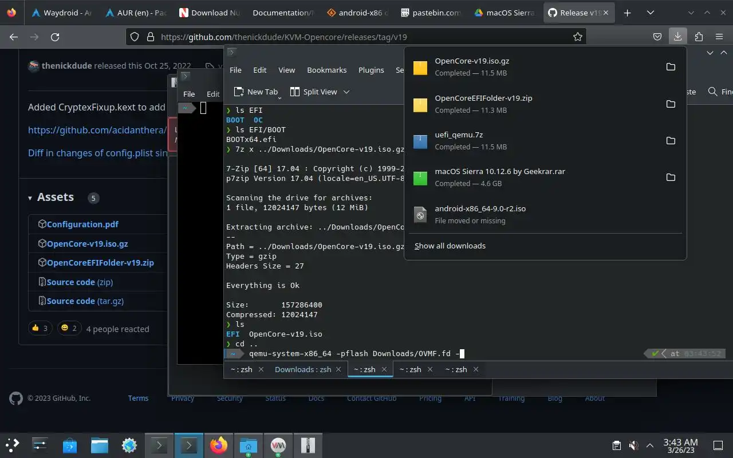Screen dimensions: 733x458
Task: Switch to Downloads : zsh terminal tab
Action: point(303,369)
